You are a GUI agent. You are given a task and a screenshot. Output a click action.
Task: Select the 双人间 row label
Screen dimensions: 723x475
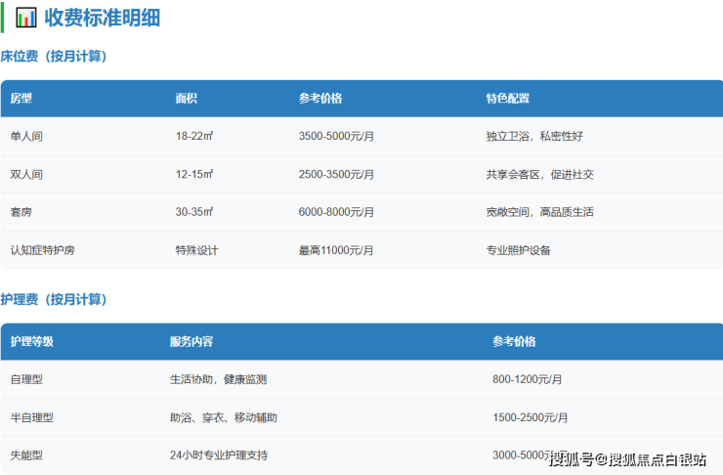(26, 174)
